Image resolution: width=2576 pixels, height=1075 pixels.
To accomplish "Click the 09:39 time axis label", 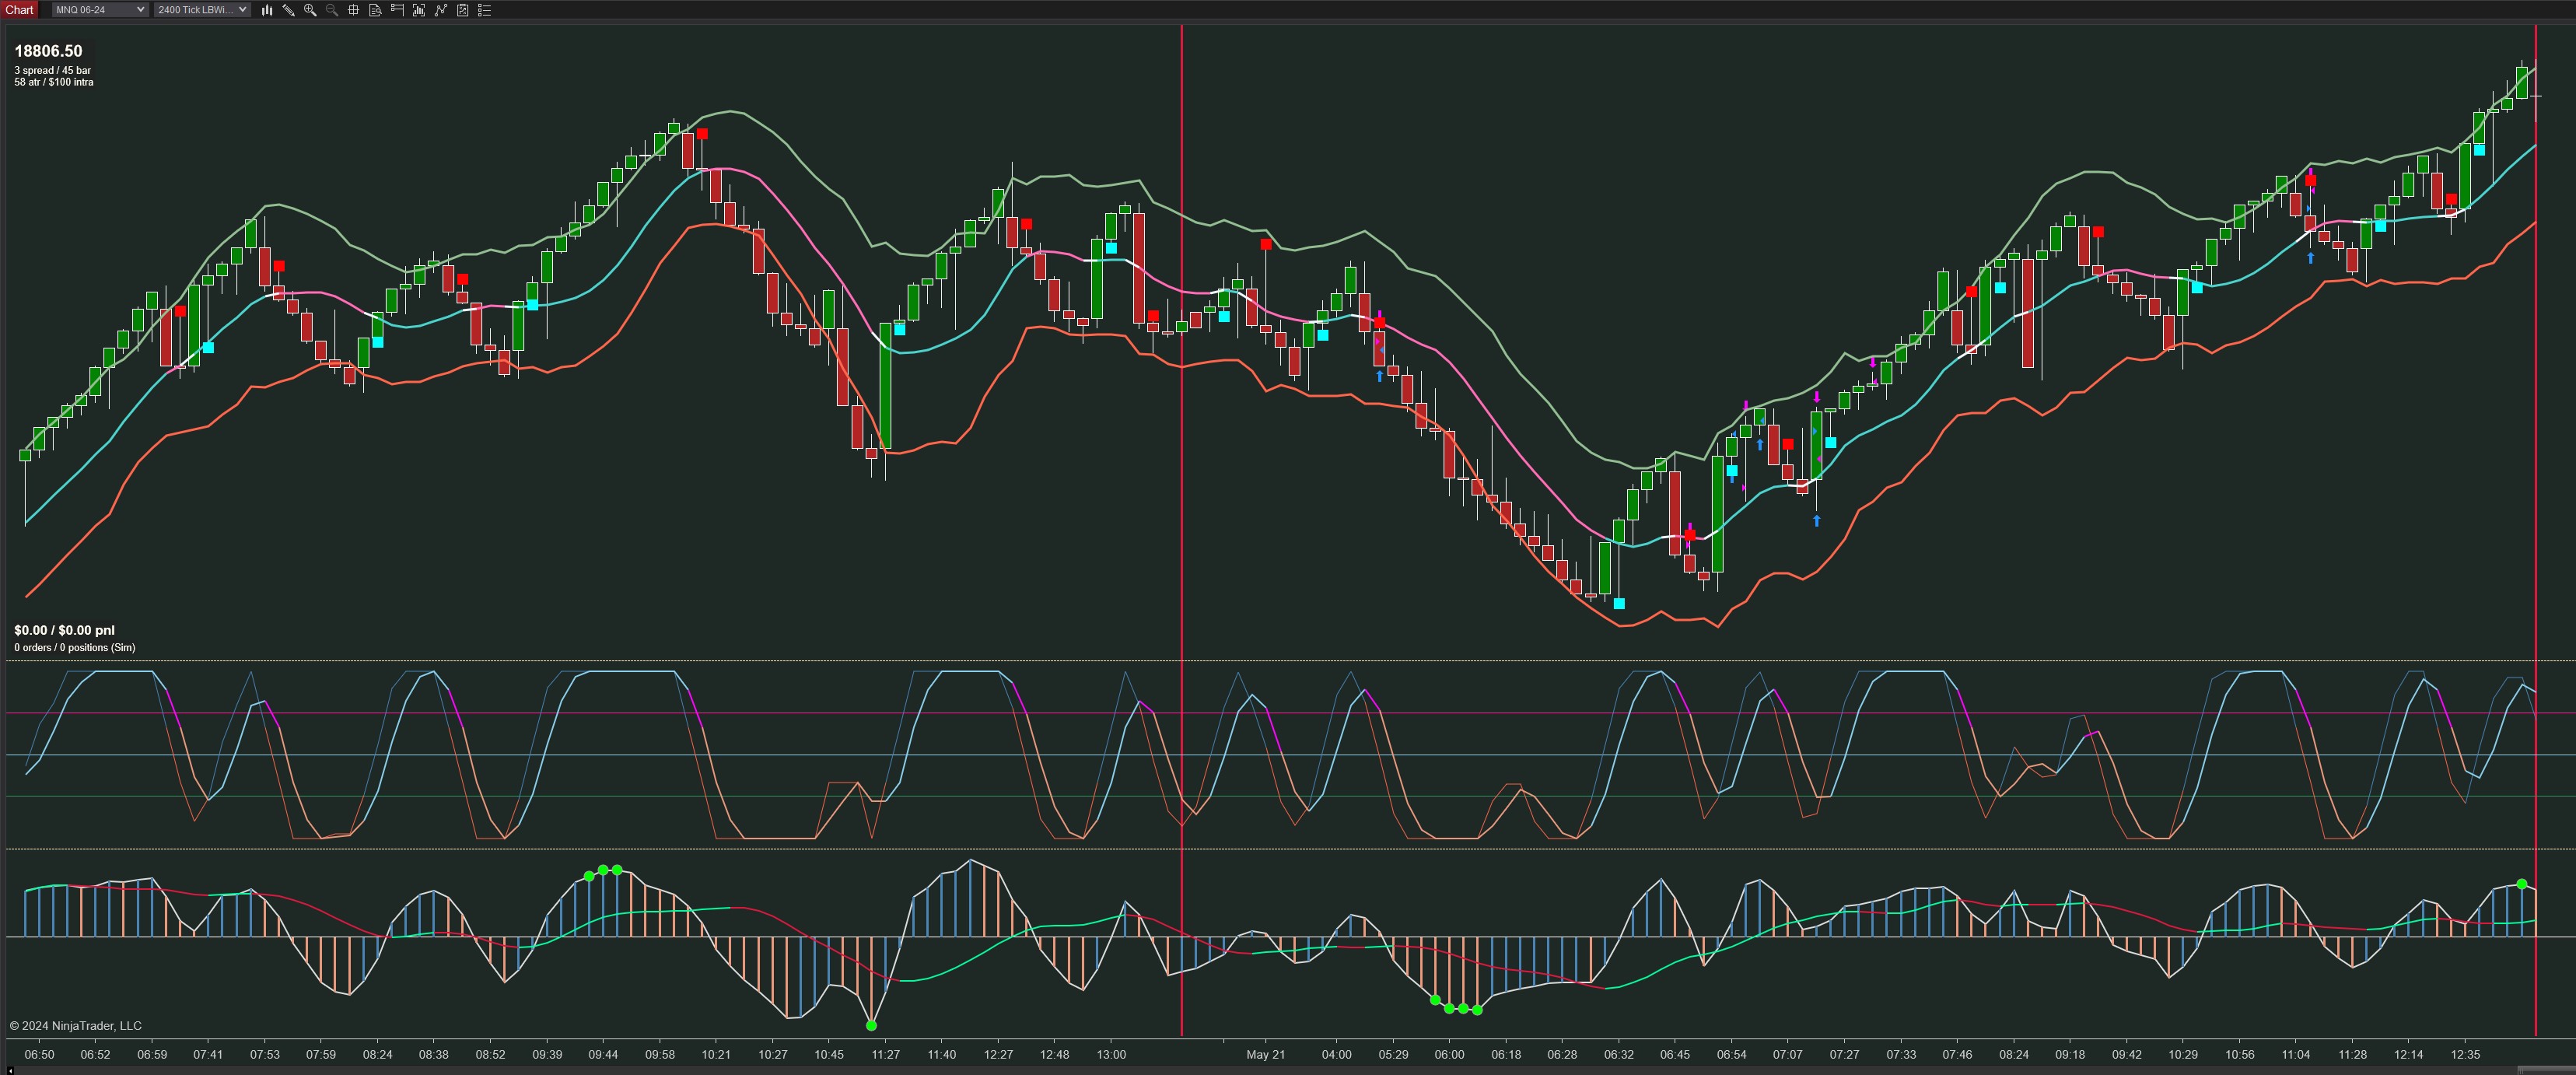I will 547,1054.
